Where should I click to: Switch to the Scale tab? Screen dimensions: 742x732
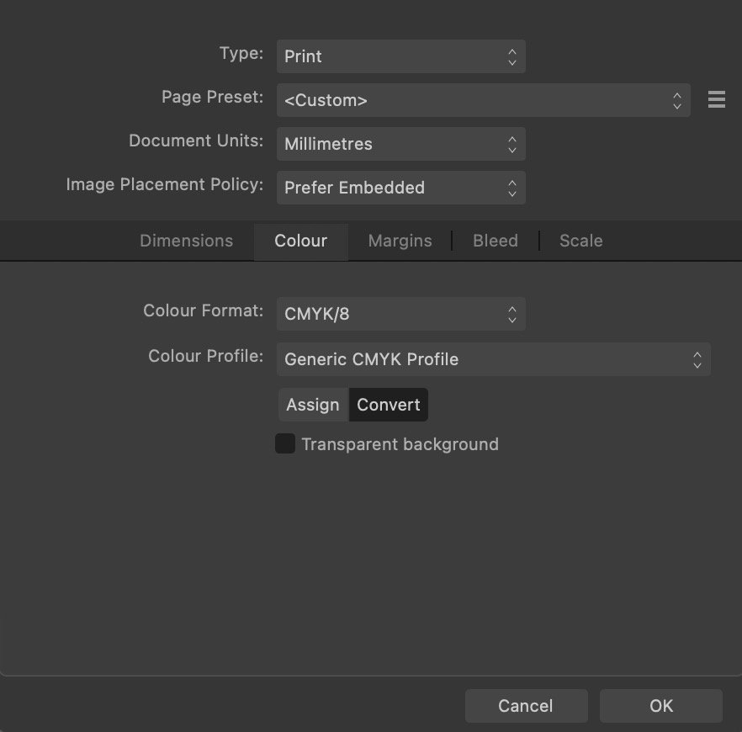(581, 241)
